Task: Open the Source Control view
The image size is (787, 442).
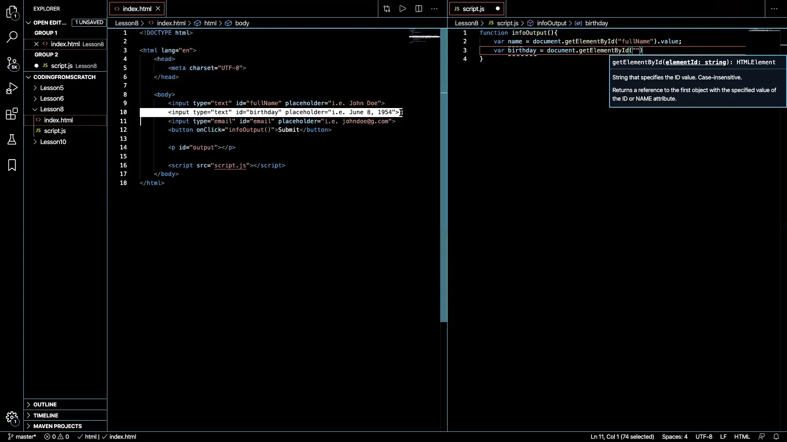Action: [x=12, y=64]
